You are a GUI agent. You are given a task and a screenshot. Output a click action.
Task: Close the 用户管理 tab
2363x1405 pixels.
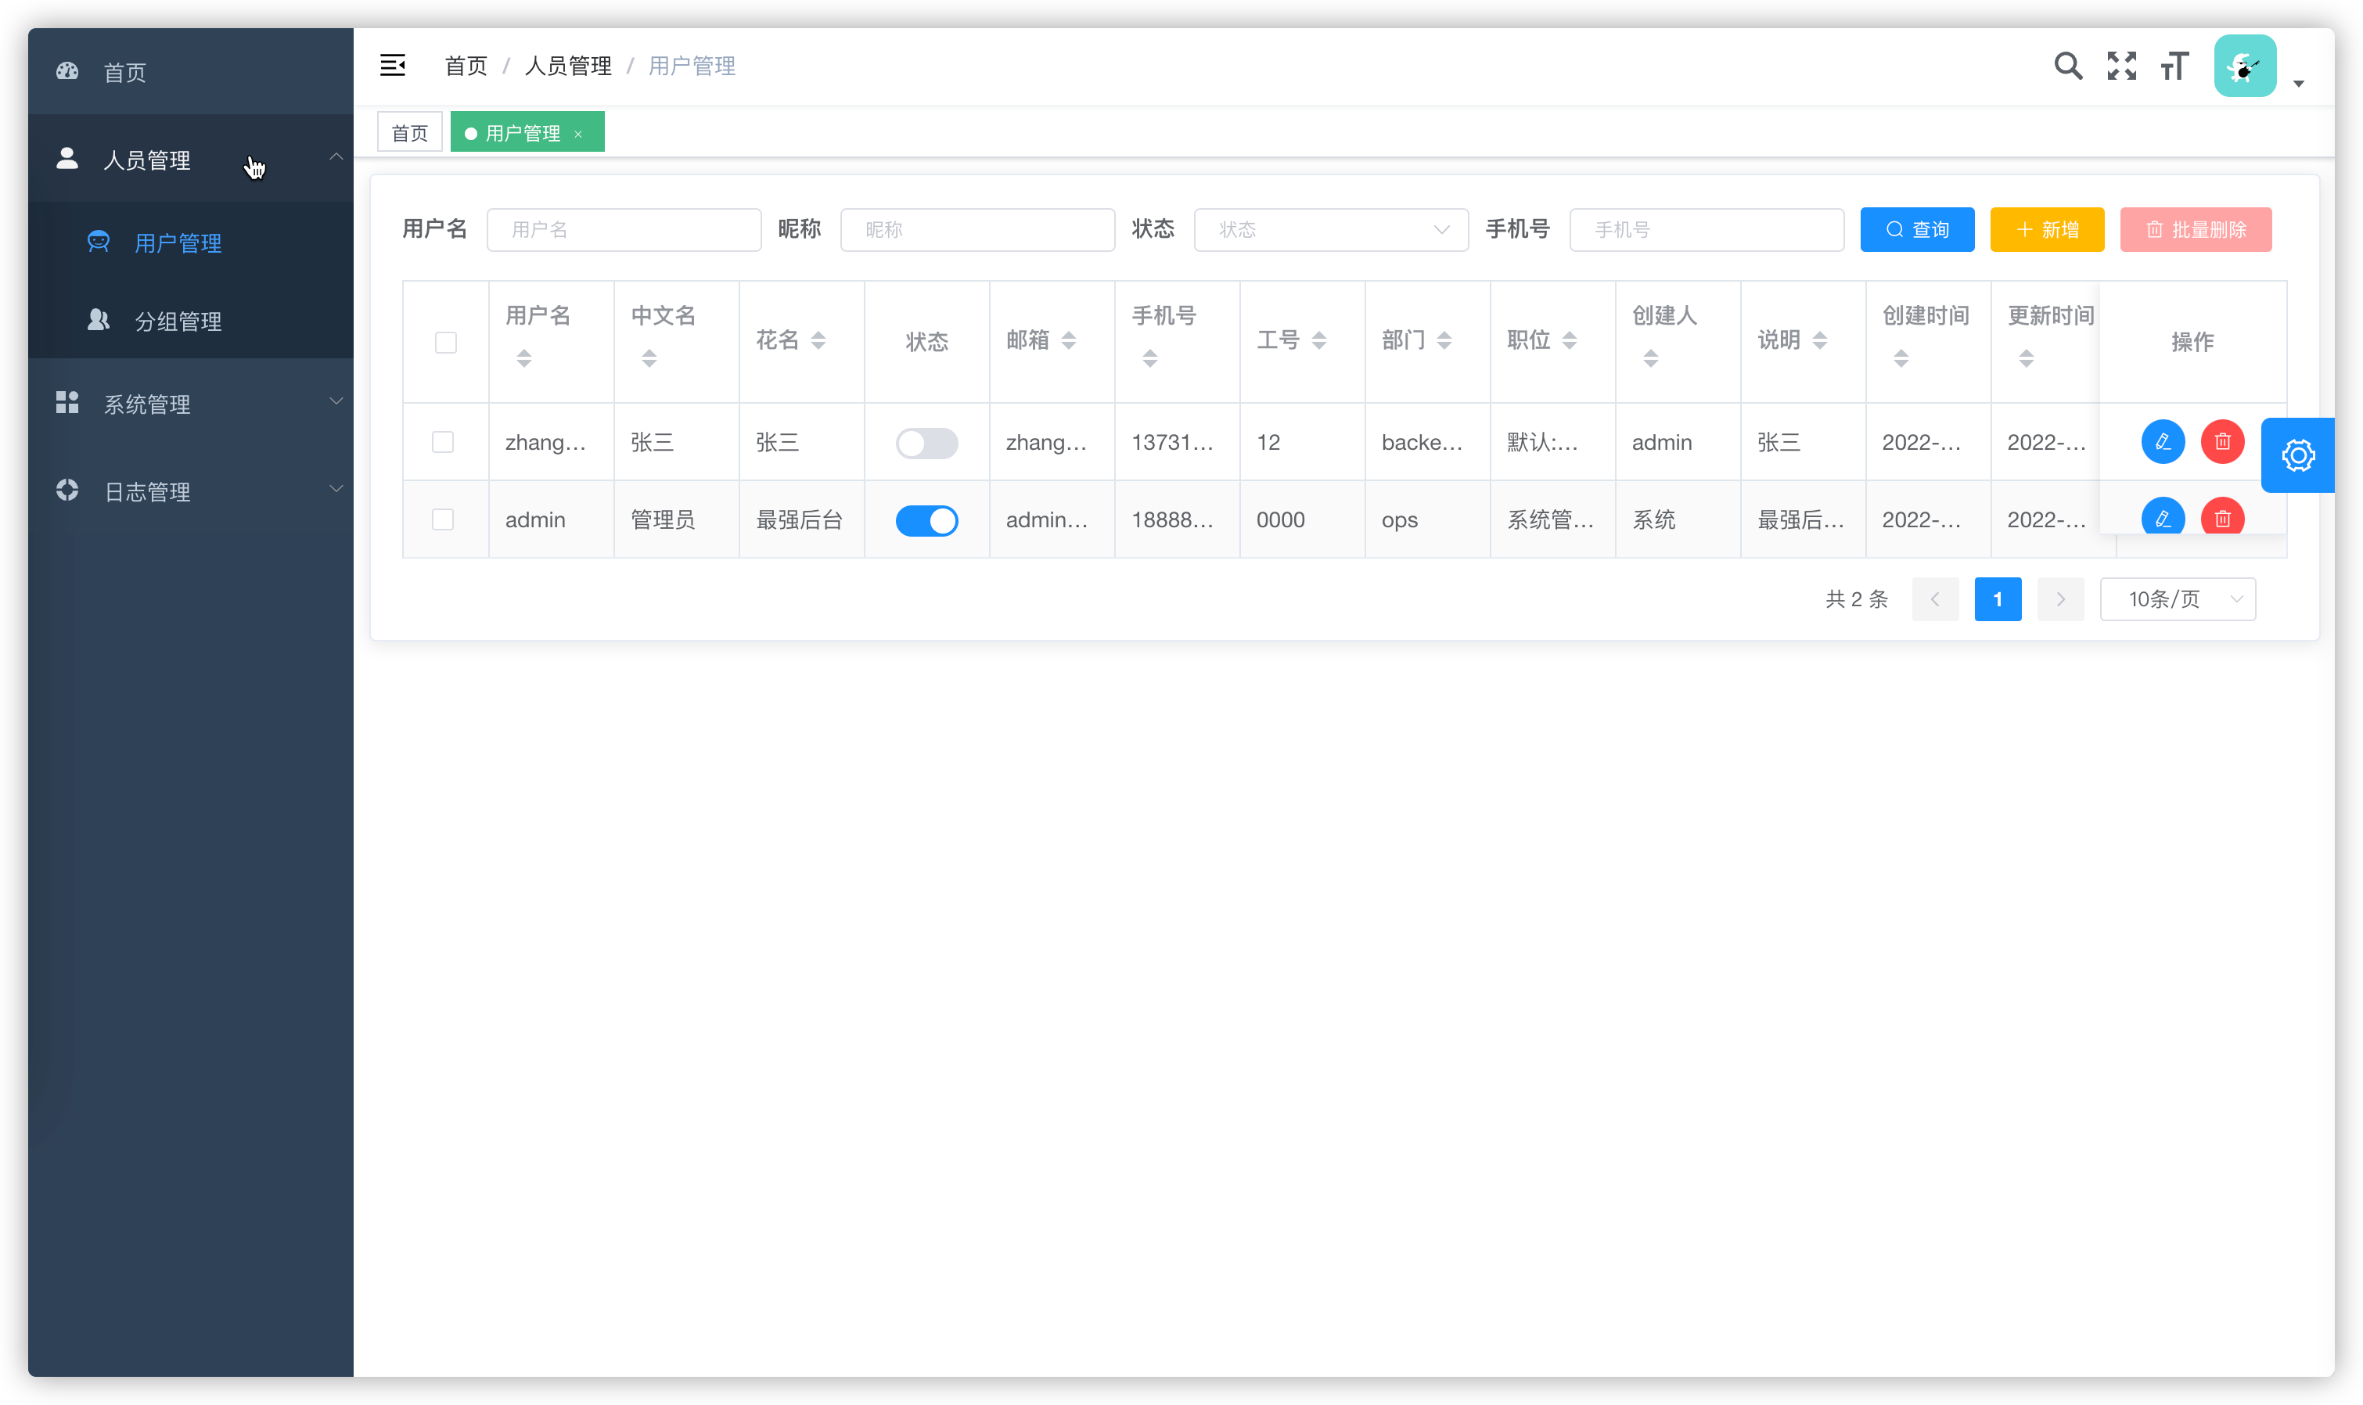click(x=578, y=135)
